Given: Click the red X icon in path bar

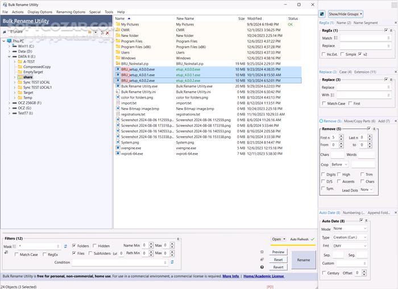Looking at the screenshot, I should 107,33.
